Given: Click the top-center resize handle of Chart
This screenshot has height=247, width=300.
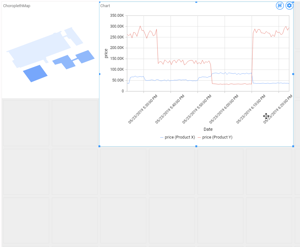Looking at the screenshot, I should click(196, 2).
